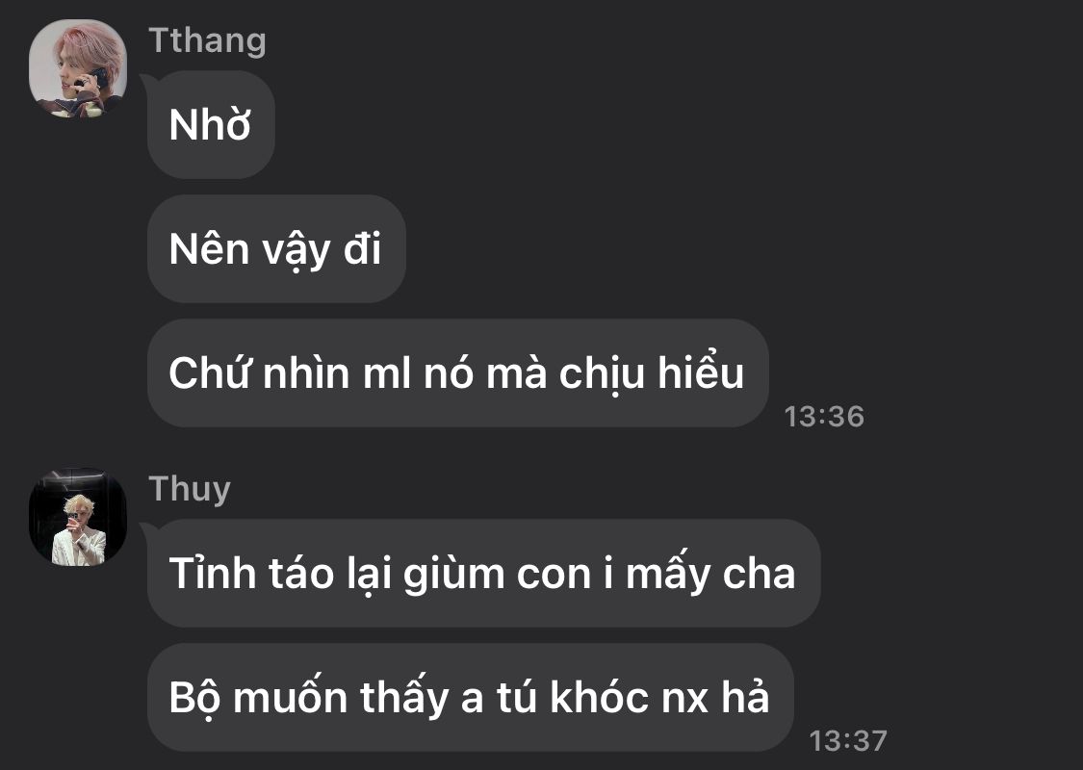Click the 13:36 message timestamp
1083x770 pixels.
point(824,417)
